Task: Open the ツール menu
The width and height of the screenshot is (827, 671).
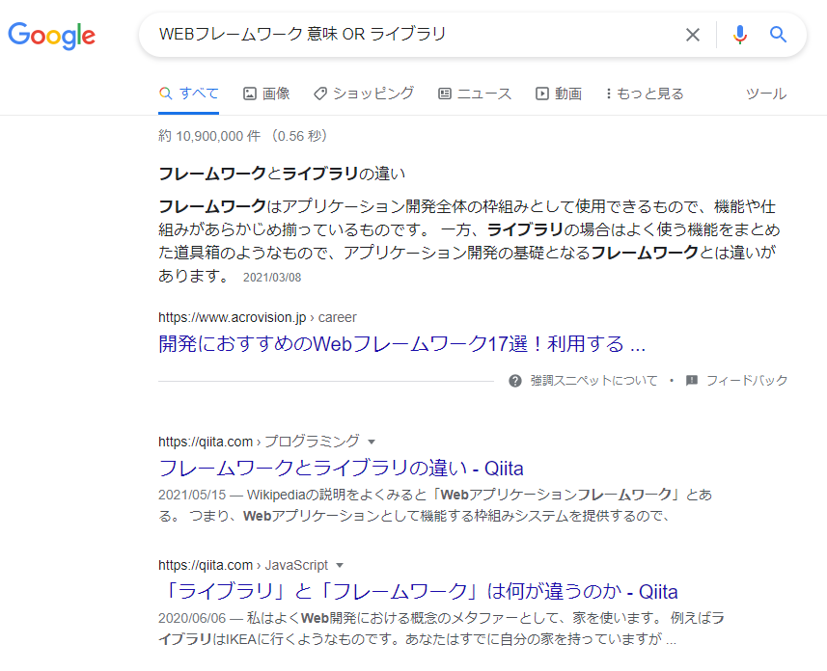Action: pos(766,93)
